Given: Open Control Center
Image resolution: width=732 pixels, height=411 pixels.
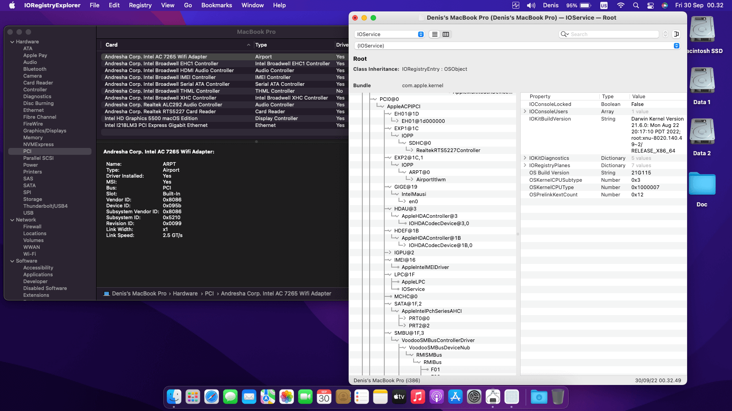Looking at the screenshot, I should point(651,5).
